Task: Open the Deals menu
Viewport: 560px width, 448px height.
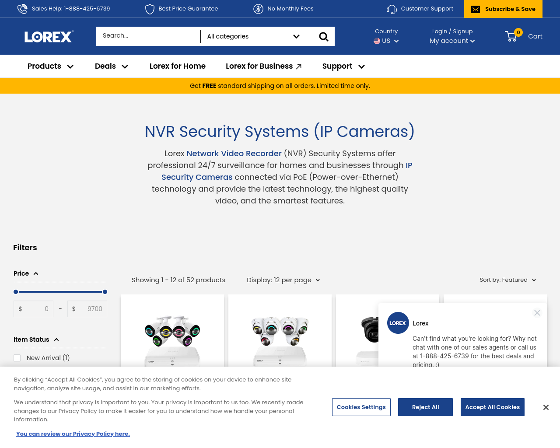Action: point(111,66)
